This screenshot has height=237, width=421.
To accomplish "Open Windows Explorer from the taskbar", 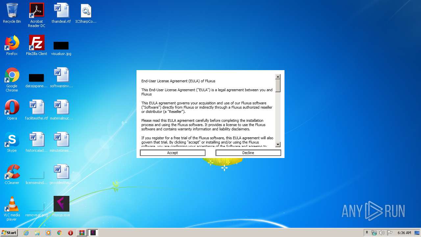I will point(37,233).
